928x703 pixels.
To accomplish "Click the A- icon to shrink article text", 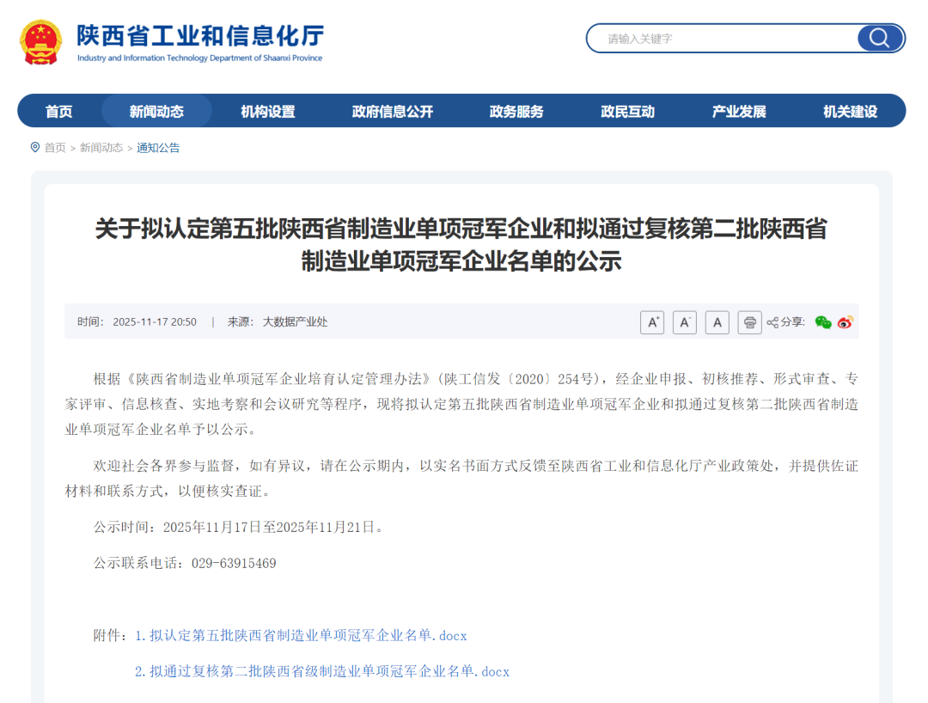I will tap(685, 322).
